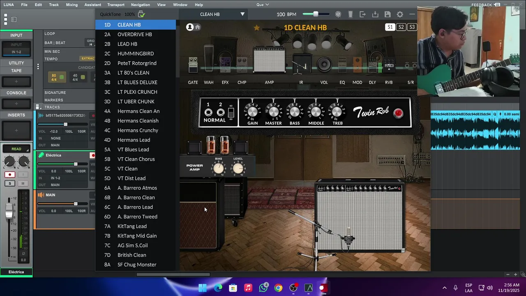
Task: Open the EFX pedal slot
Action: coord(225,65)
